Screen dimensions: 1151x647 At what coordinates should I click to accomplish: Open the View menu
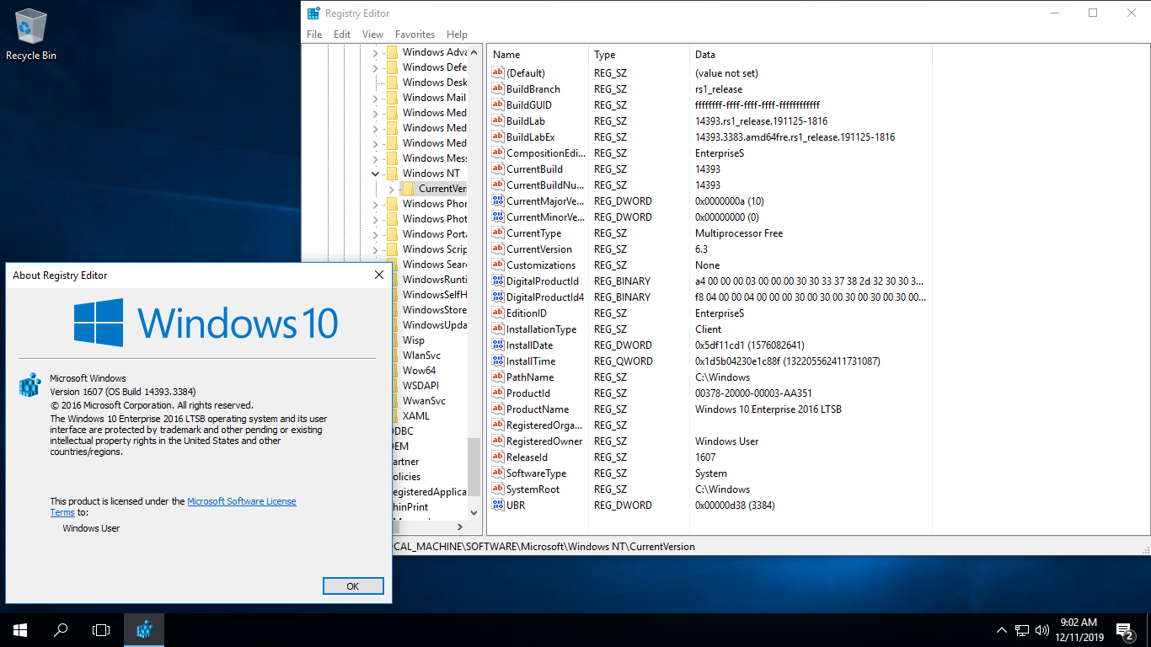coord(372,35)
